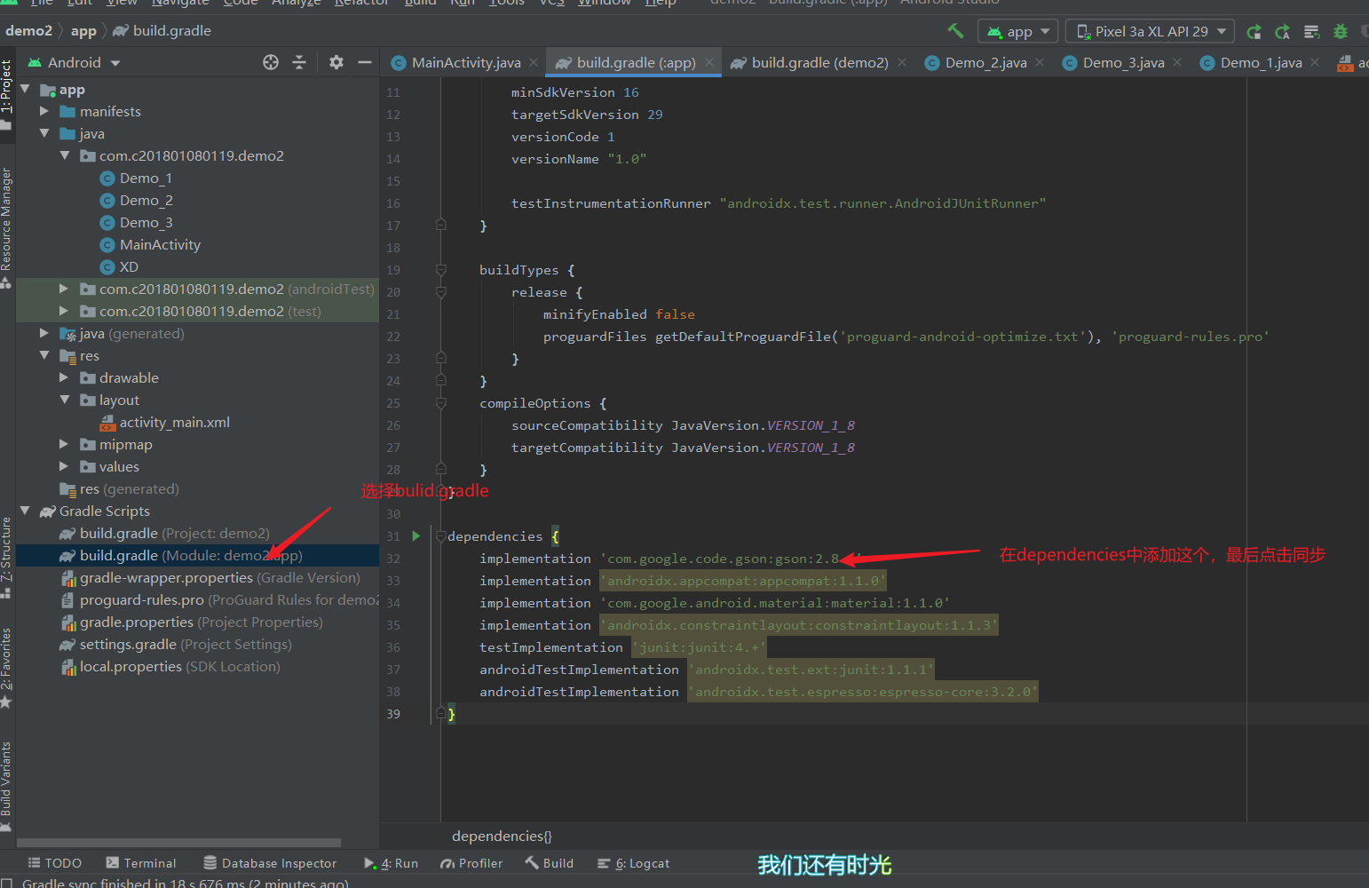Close the build.gradle (:app) tab
Image resolution: width=1369 pixels, height=888 pixels.
pos(709,62)
